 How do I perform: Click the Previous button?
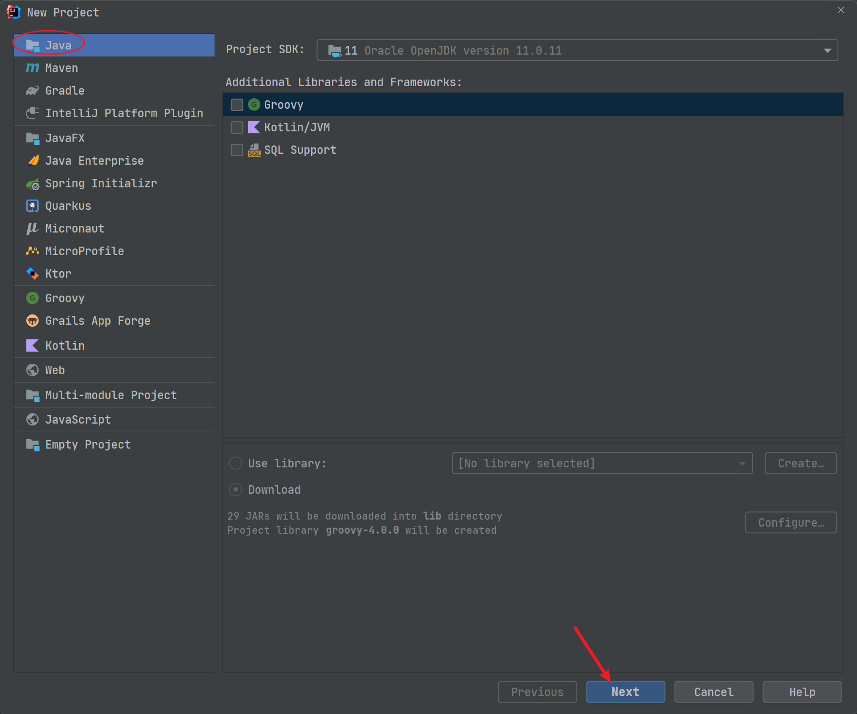[x=537, y=692]
